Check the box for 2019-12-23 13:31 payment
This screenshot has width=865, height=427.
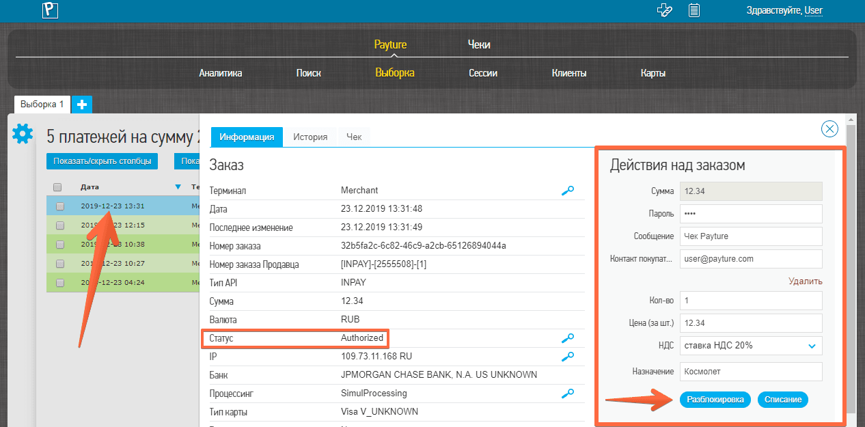(x=60, y=206)
